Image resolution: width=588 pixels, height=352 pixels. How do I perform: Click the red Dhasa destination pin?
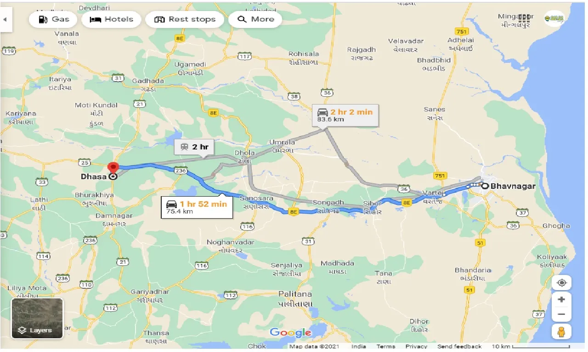[x=113, y=168]
